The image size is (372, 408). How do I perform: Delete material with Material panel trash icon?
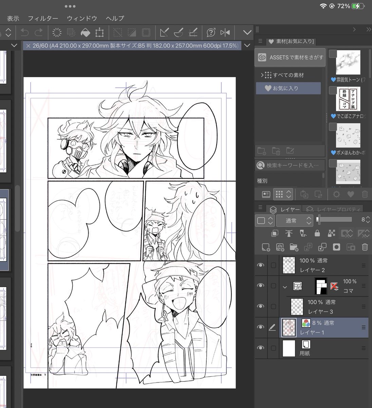point(365,194)
